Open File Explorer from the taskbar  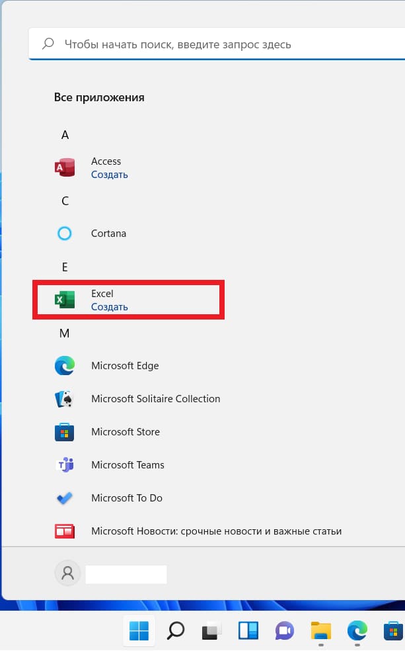(321, 630)
